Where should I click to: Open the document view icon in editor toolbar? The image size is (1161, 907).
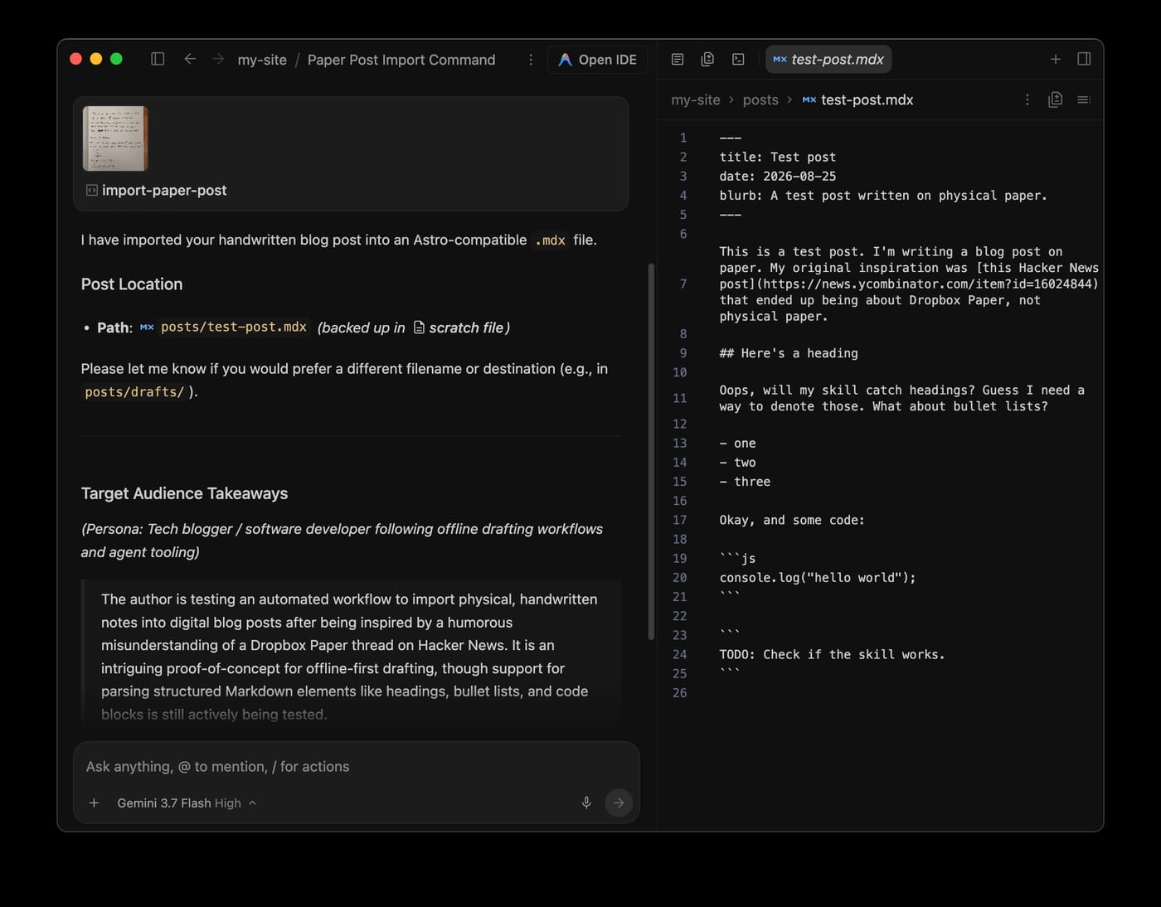tap(678, 59)
